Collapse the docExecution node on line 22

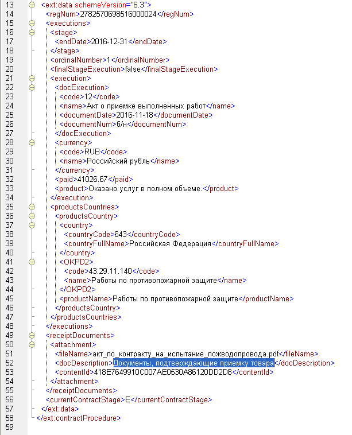tap(32, 87)
